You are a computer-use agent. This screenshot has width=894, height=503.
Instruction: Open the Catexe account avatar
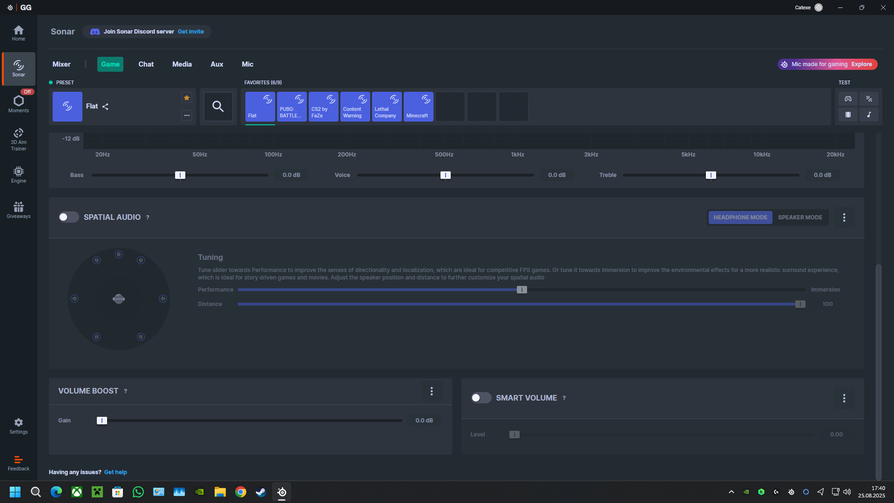coord(819,7)
